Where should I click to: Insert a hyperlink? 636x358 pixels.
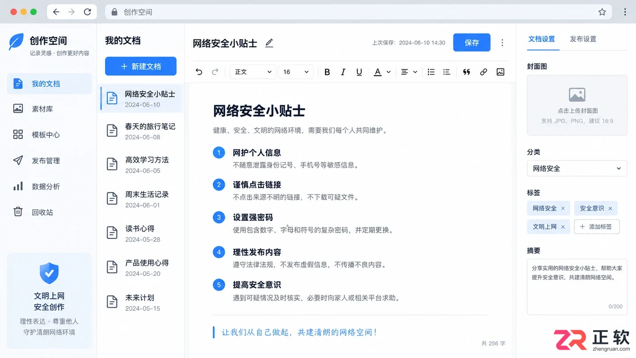click(x=484, y=72)
